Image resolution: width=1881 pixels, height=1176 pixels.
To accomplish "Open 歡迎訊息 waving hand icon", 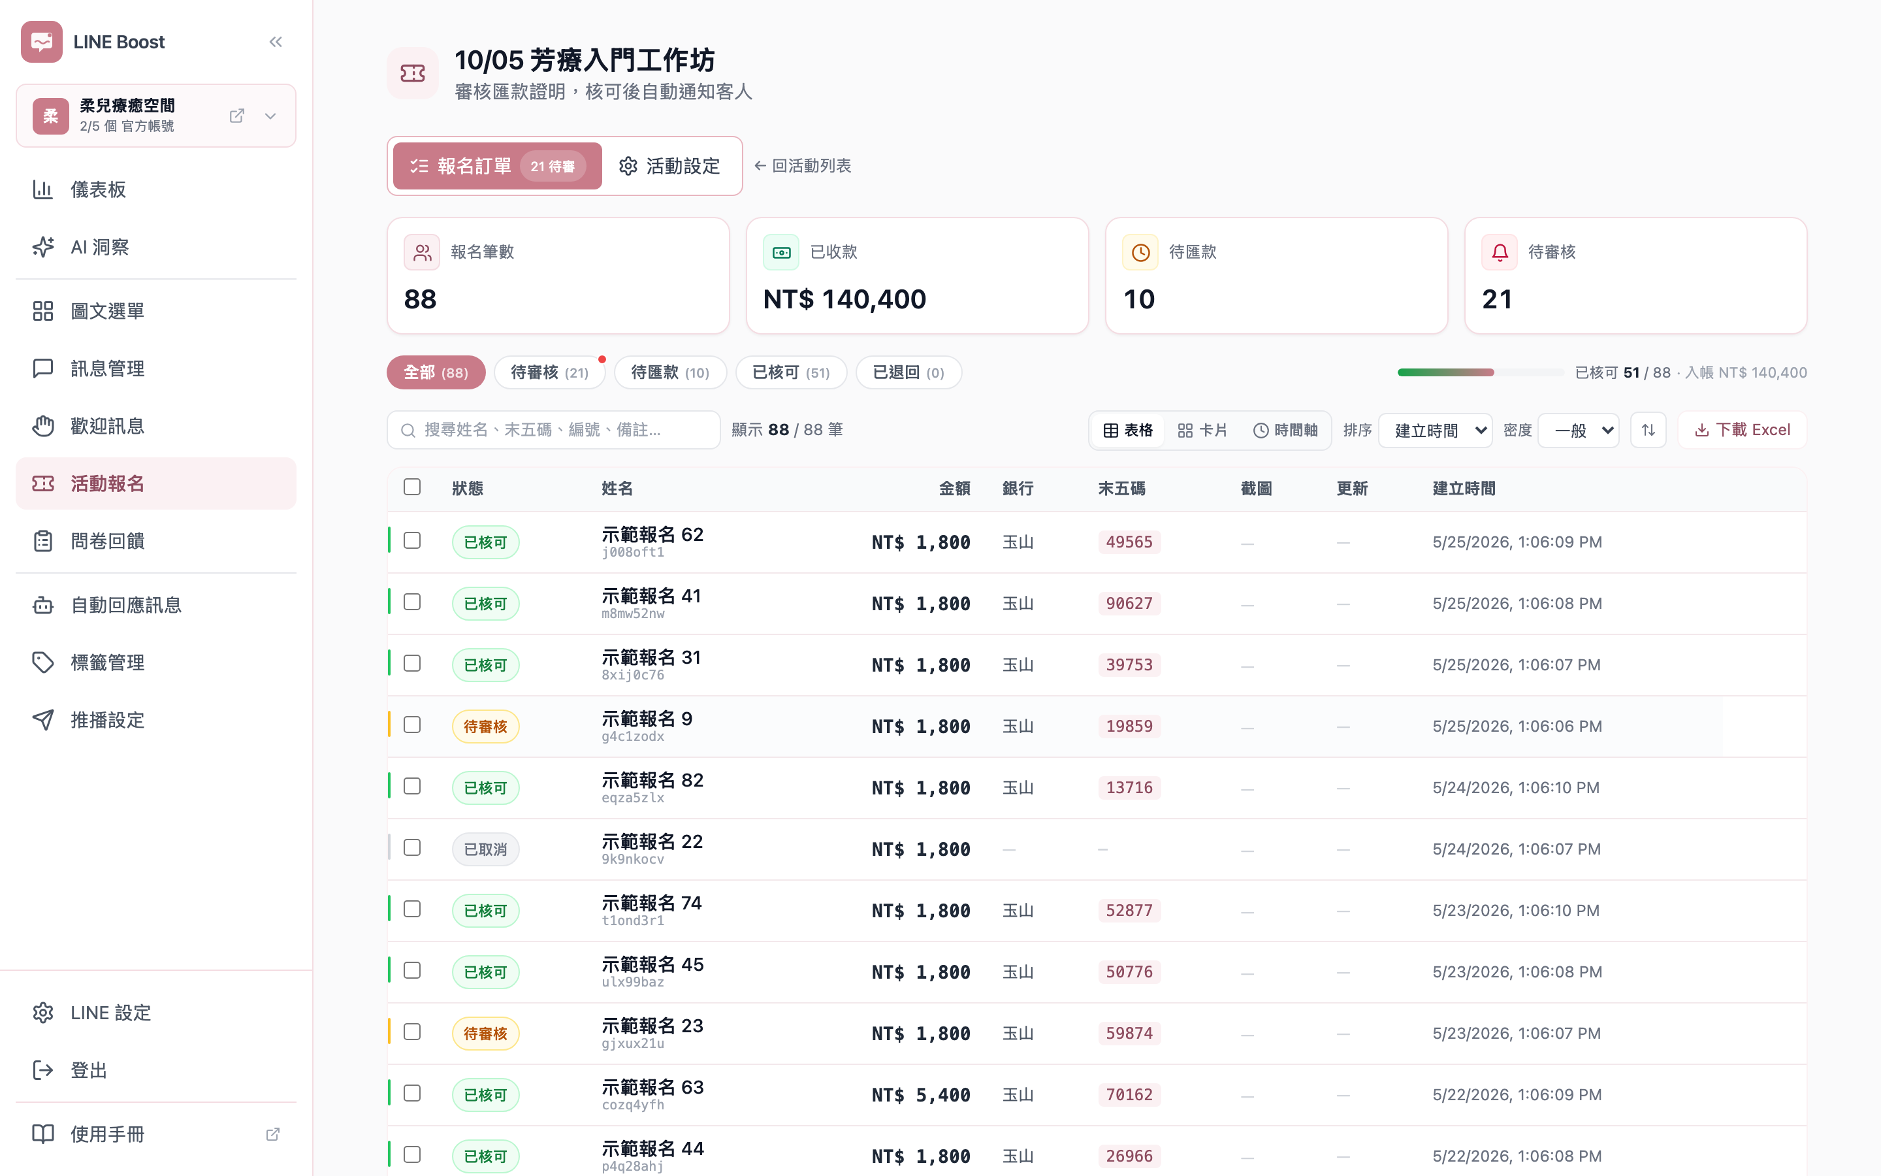I will 42,426.
